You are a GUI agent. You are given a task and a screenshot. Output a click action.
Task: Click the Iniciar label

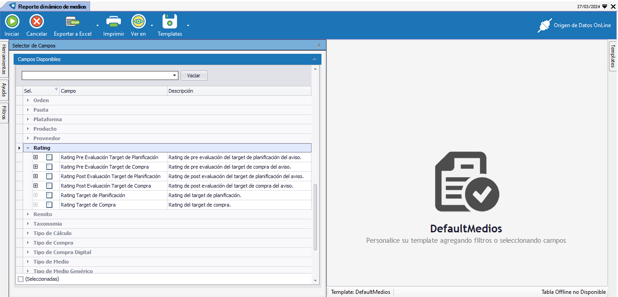[12, 34]
